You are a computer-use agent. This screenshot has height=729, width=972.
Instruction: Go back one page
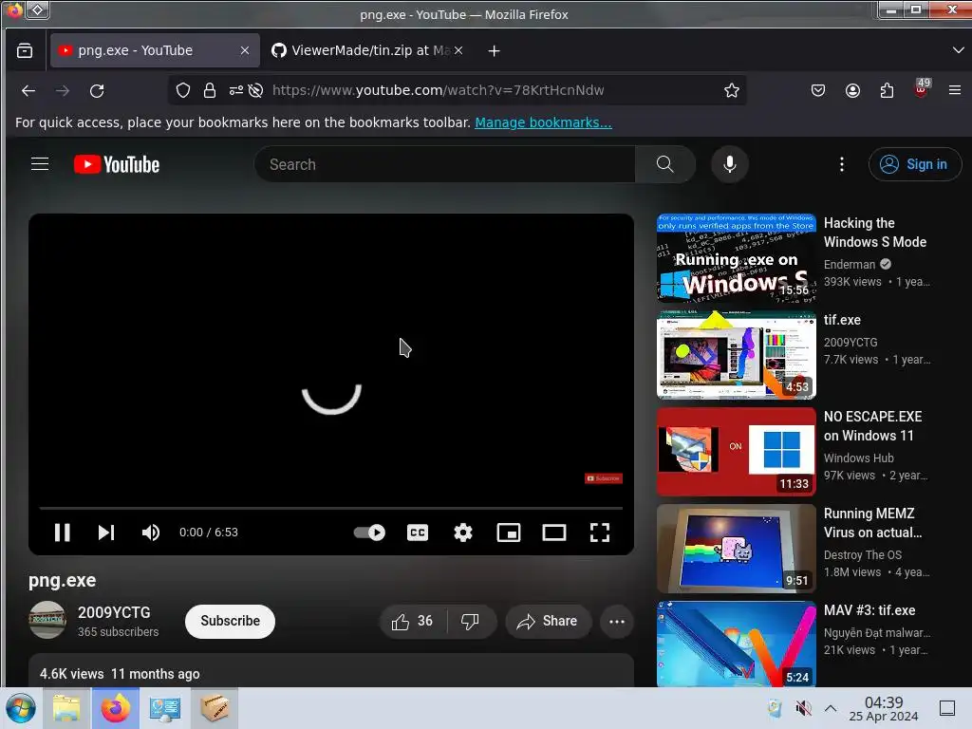28,90
